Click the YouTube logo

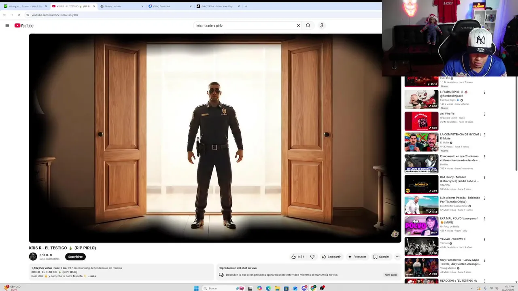24,25
